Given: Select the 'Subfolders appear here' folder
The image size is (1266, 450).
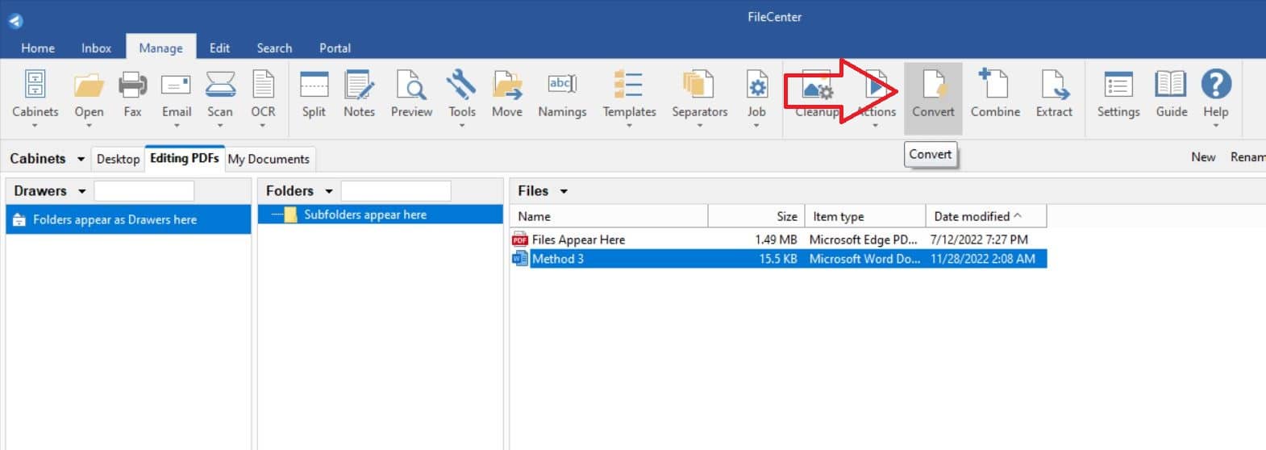Looking at the screenshot, I should click(x=381, y=215).
